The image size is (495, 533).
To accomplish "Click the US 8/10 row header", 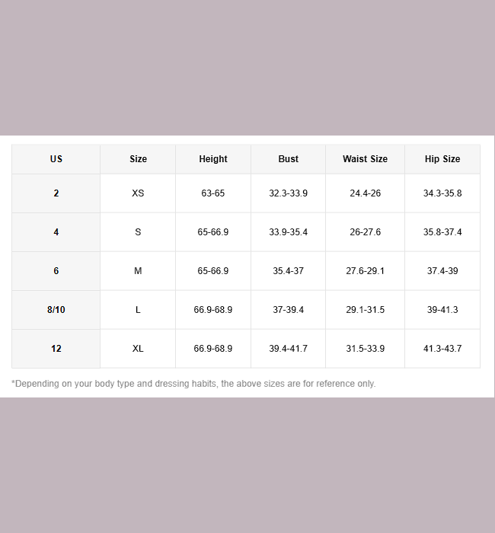I will click(x=56, y=310).
